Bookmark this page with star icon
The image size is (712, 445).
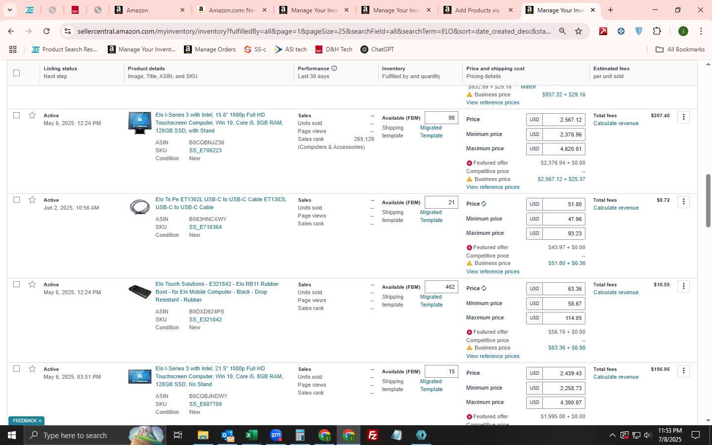click(x=578, y=31)
